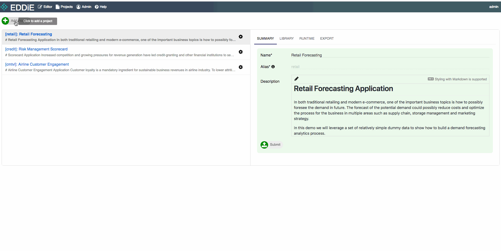Click the Markdown badge icon

(x=430, y=79)
